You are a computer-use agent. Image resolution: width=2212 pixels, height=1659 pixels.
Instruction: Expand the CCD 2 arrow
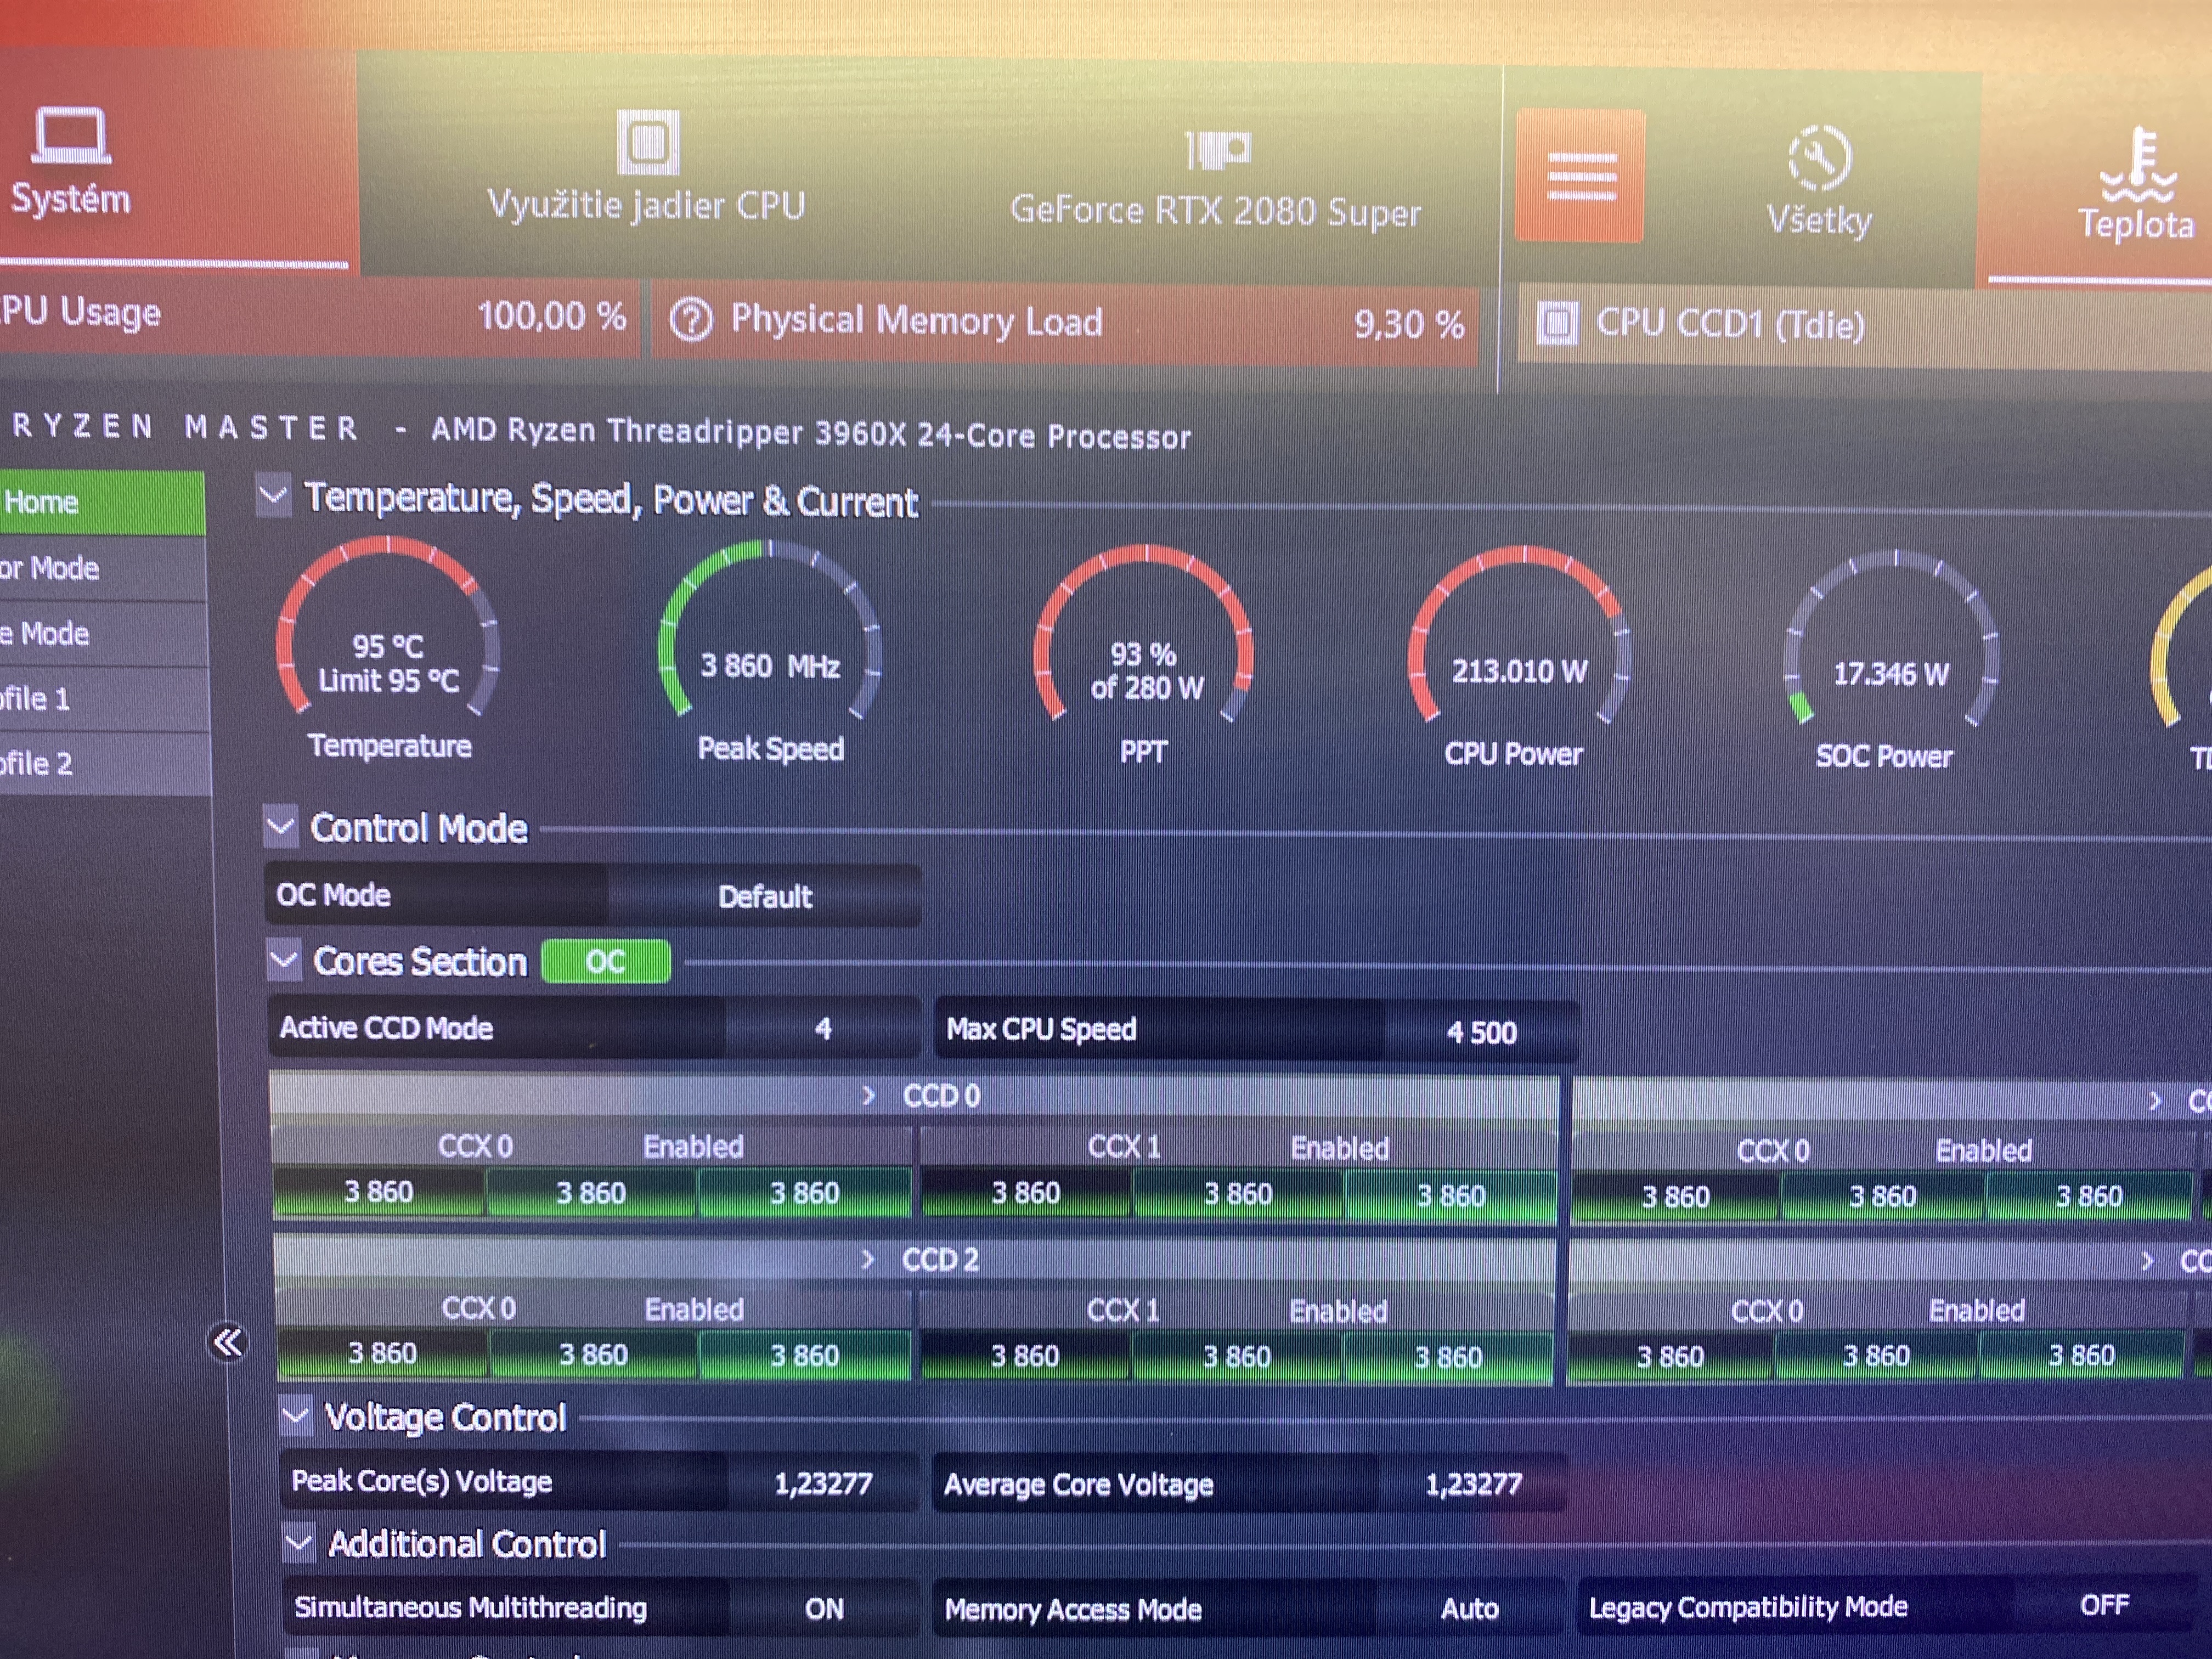[868, 1259]
